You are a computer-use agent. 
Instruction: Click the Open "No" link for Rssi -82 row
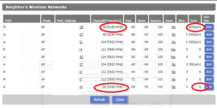(174, 27)
